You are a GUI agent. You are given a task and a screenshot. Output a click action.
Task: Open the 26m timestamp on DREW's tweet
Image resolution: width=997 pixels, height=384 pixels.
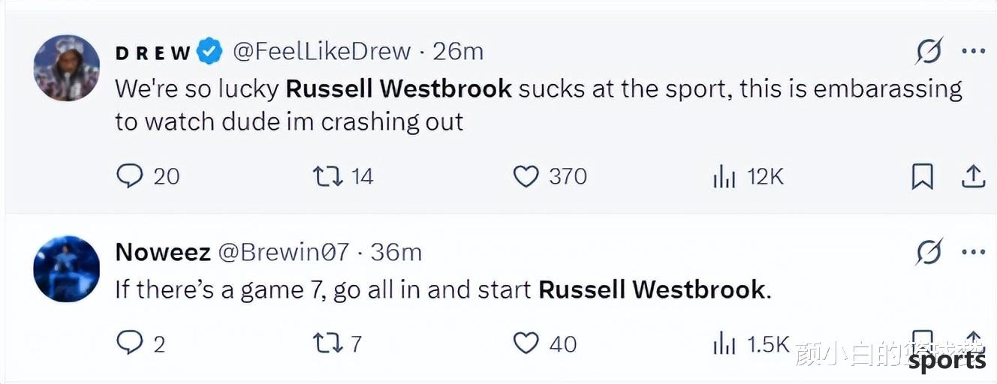[x=458, y=51]
